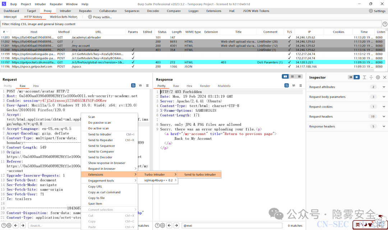388x230 pixels.
Task: Switch to side-by-side request/response layout
Action: pos(285,77)
